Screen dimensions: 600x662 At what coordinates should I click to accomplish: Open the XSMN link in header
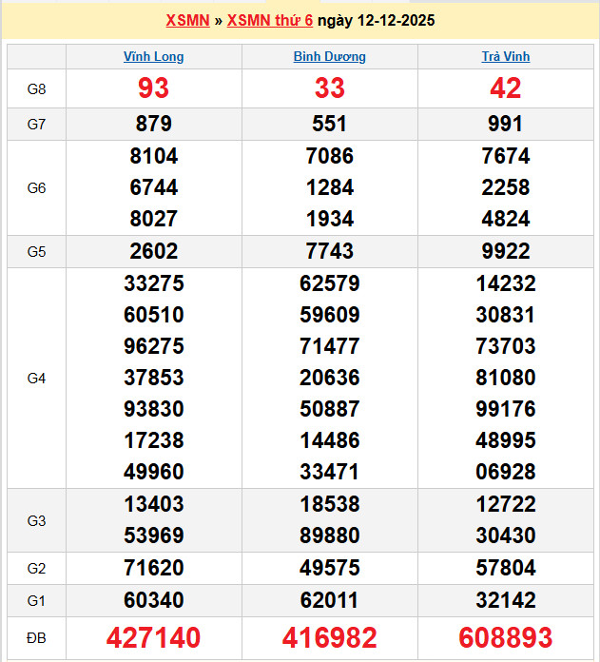(x=187, y=20)
